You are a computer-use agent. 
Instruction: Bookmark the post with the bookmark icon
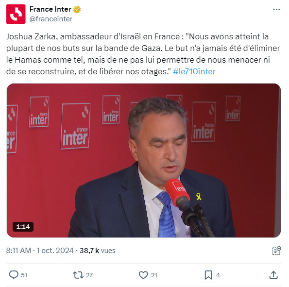point(208,275)
